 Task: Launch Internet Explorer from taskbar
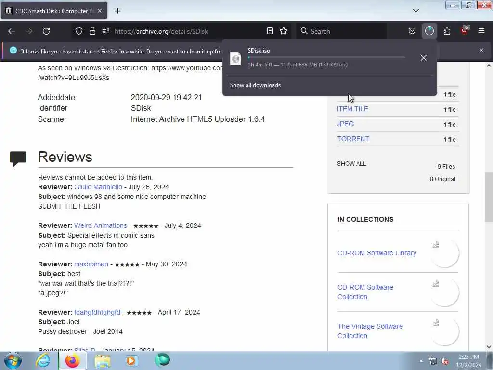(x=43, y=360)
